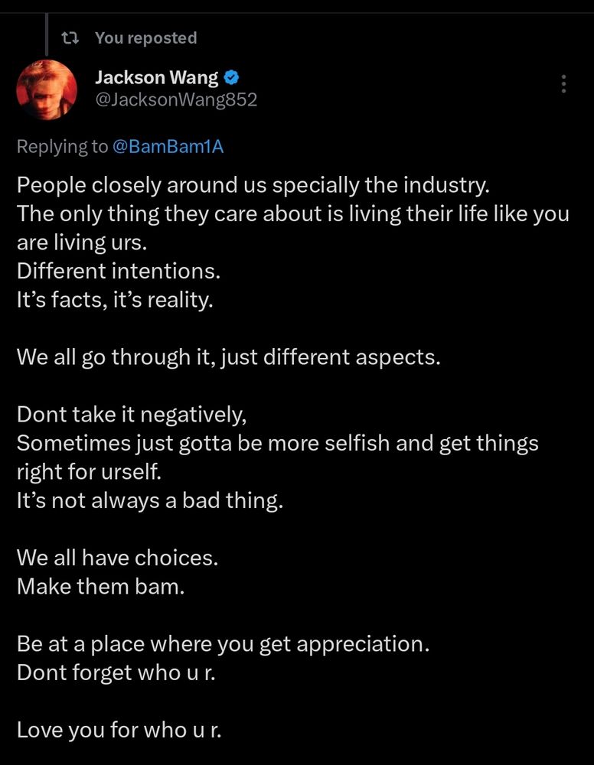Click the "Replying to" text
The height and width of the screenshot is (765, 594).
[63, 147]
